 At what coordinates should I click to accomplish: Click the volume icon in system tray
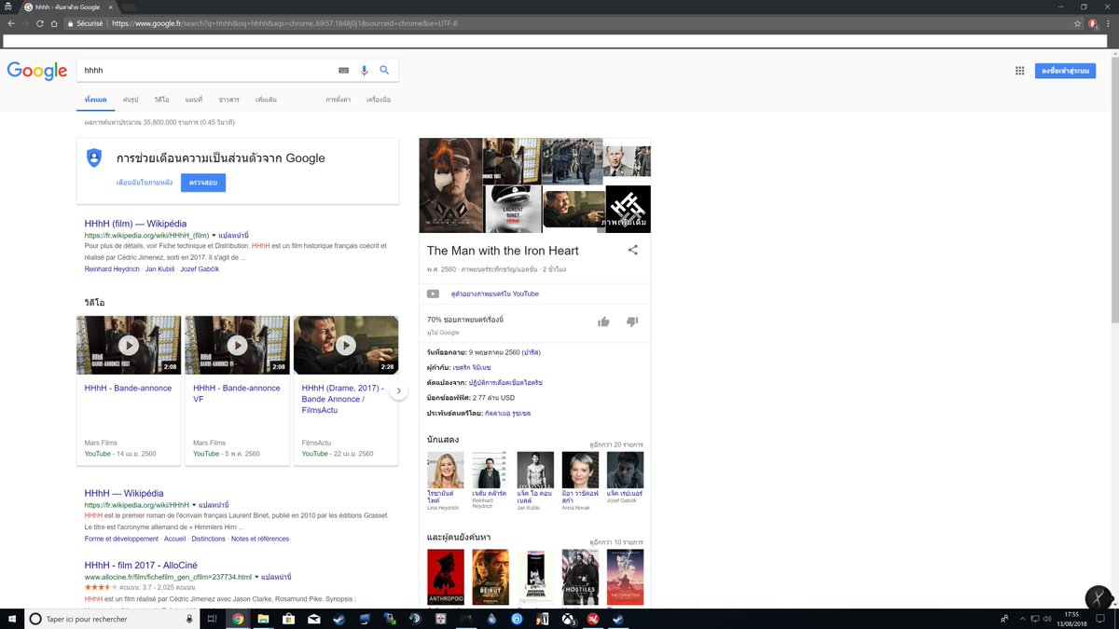pyautogui.click(x=1048, y=619)
